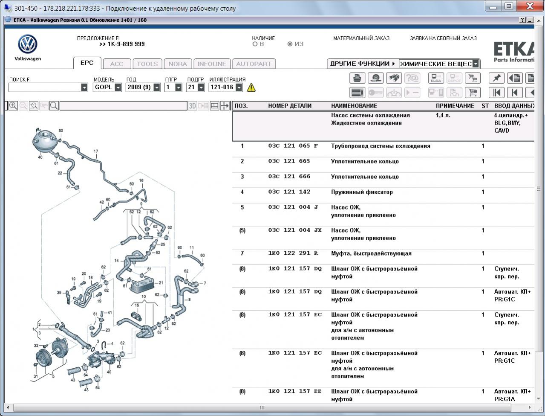Expand the ИЛЛЮСТРАЦИЯ dropdown 121-016
Screen dimensions: 545x416
click(x=239, y=87)
